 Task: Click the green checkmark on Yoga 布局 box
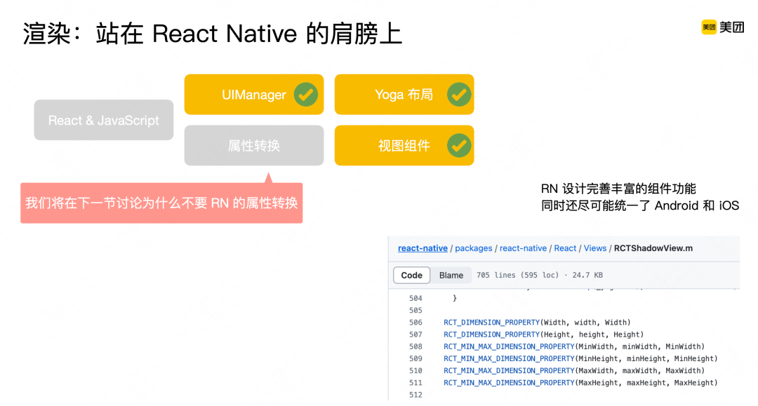point(459,95)
